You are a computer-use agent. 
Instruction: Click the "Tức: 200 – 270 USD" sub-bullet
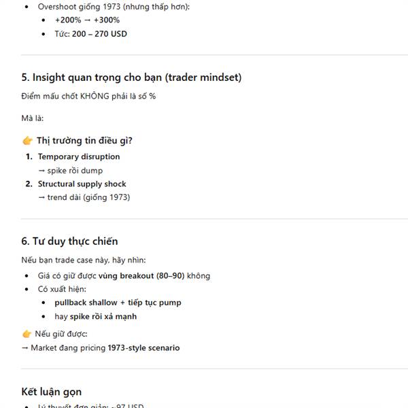pyautogui.click(x=91, y=33)
